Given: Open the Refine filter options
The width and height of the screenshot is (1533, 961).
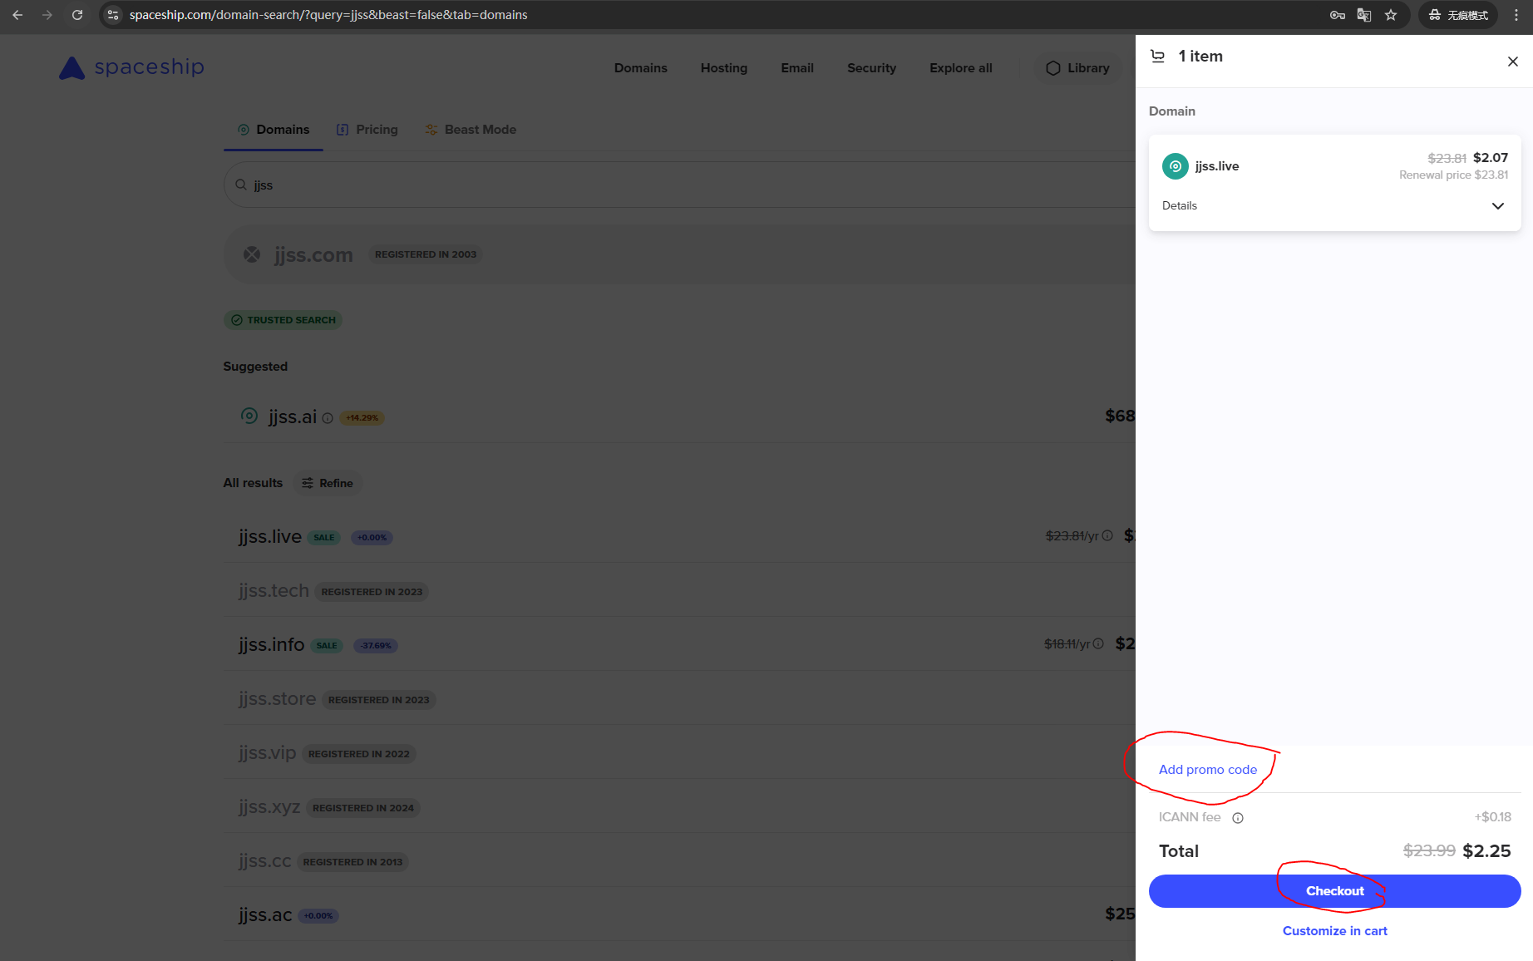Looking at the screenshot, I should (328, 483).
